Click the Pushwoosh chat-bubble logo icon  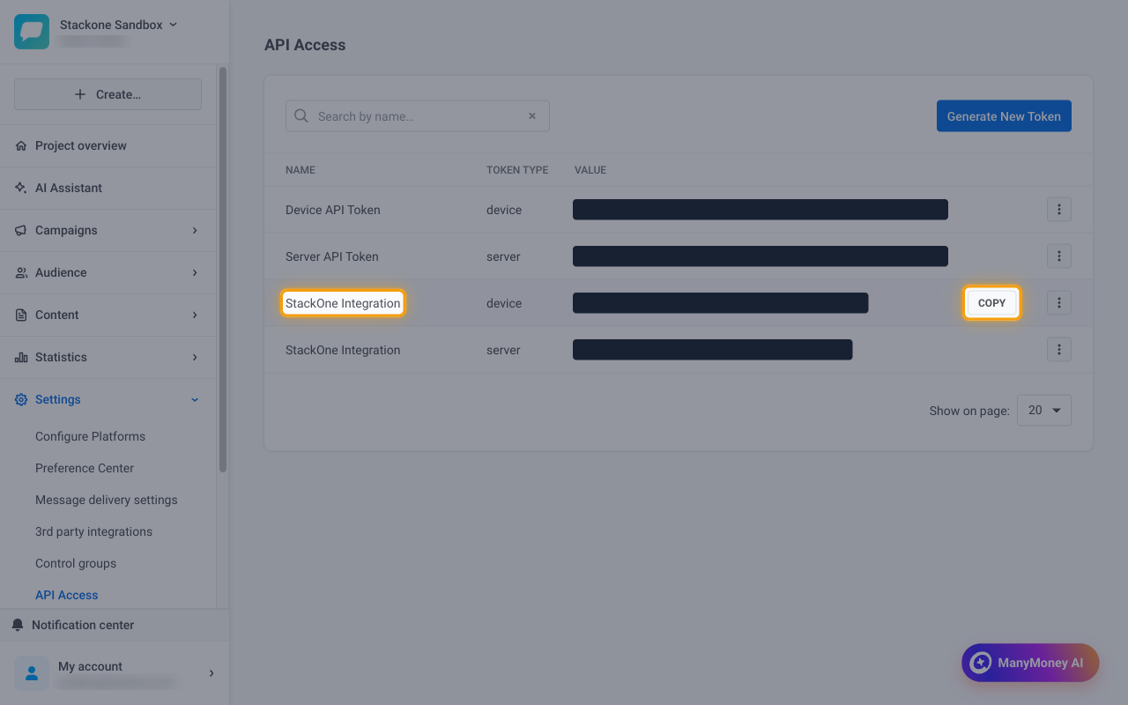tap(32, 32)
